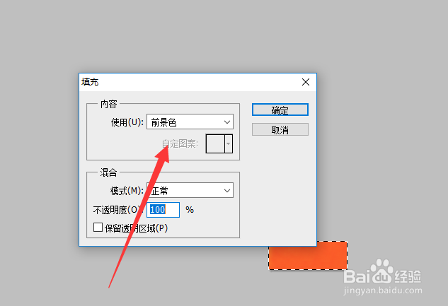
Task: Open the 模式(M) combo box showing 正常
Action: (190, 190)
